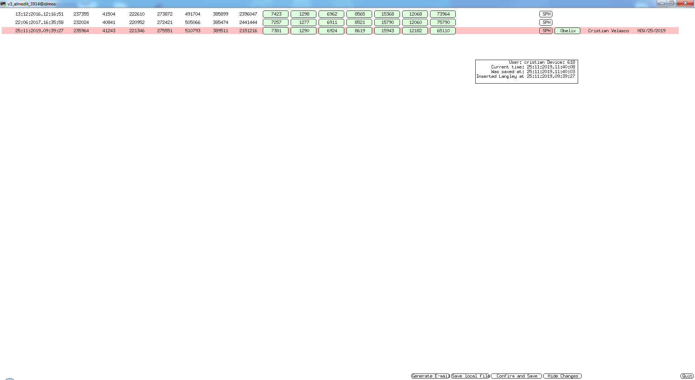
Task: Click the Obelix button in the highlighted row
Action: (568, 31)
